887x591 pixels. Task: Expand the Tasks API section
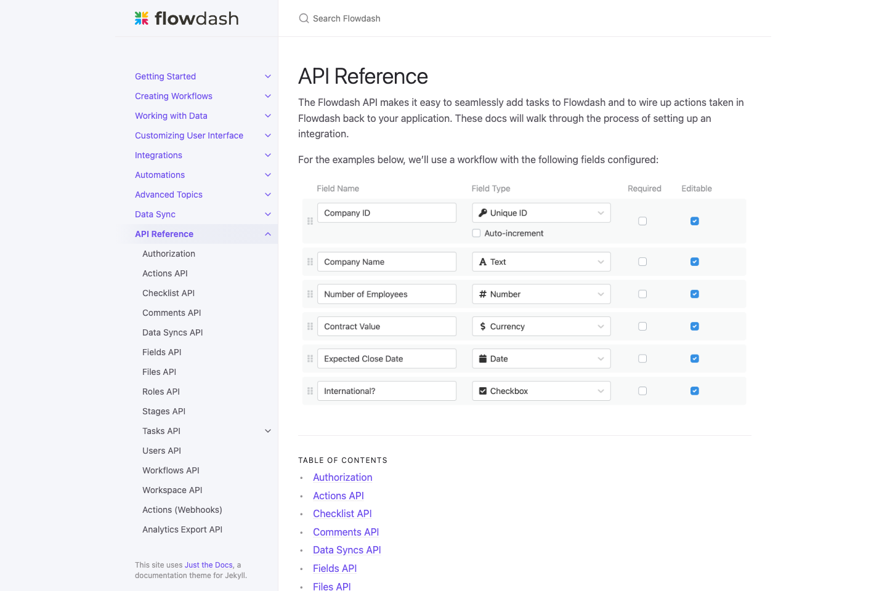pyautogui.click(x=267, y=431)
